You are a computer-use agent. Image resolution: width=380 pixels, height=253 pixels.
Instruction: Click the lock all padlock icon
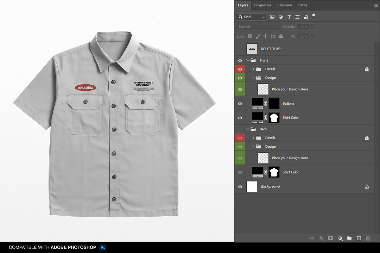pos(281,36)
